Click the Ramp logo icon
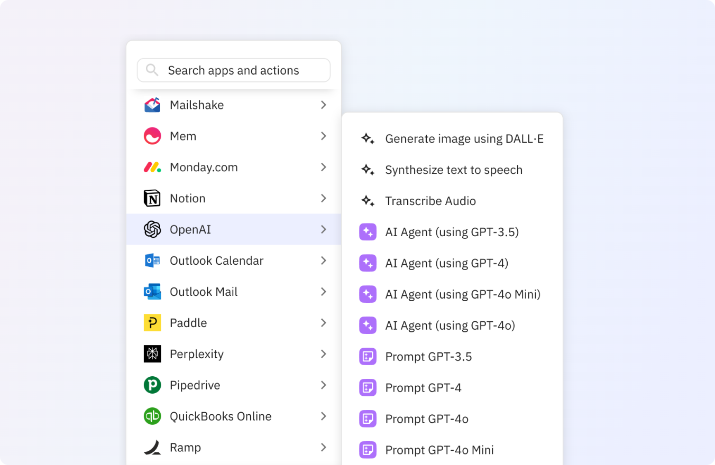715x465 pixels. pyautogui.click(x=152, y=448)
